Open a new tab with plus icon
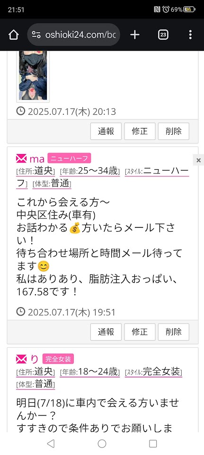Viewport: 204px width, 455px height. pyautogui.click(x=135, y=35)
